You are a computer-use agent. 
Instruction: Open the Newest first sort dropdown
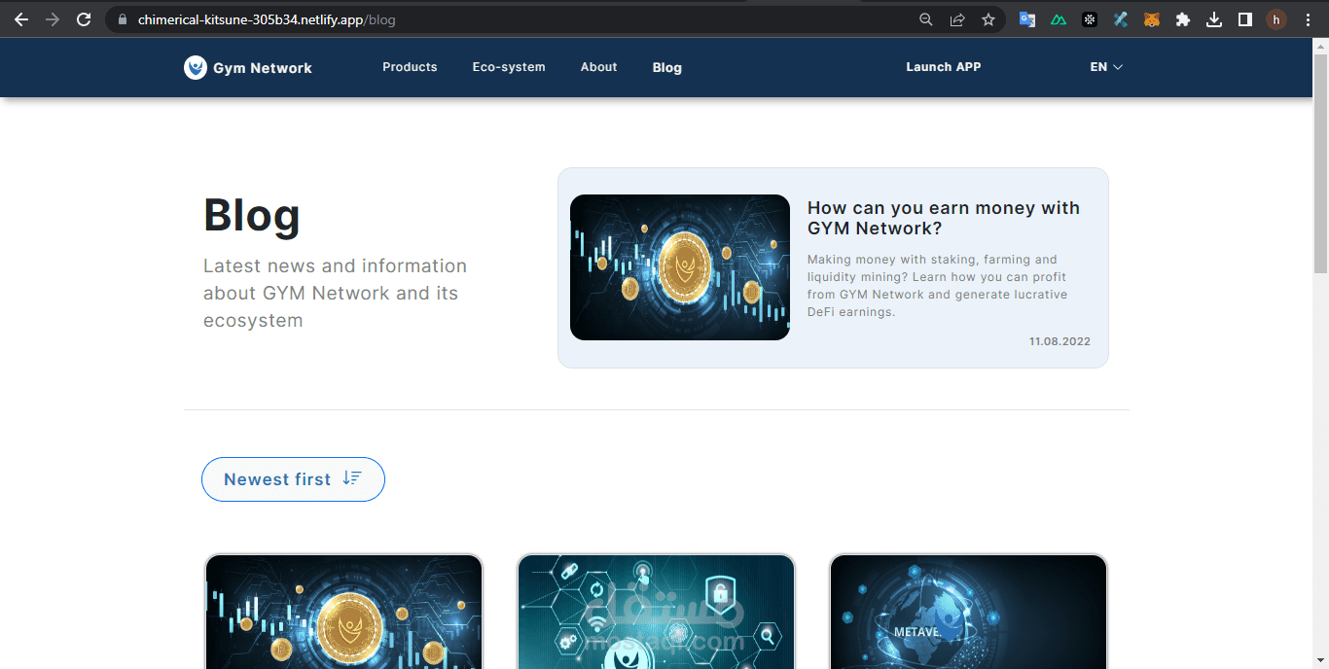click(x=293, y=479)
